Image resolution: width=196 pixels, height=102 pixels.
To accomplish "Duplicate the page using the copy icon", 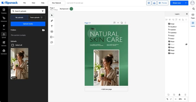I will click(x=122, y=23).
